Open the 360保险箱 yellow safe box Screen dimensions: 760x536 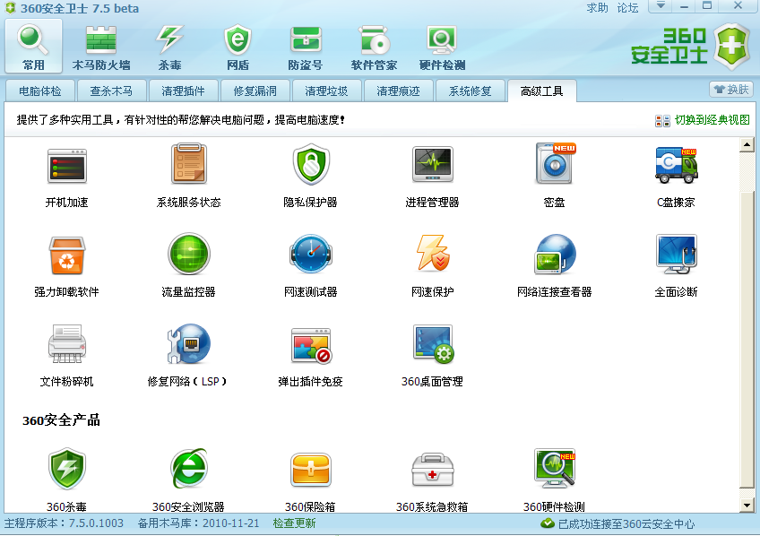point(311,469)
